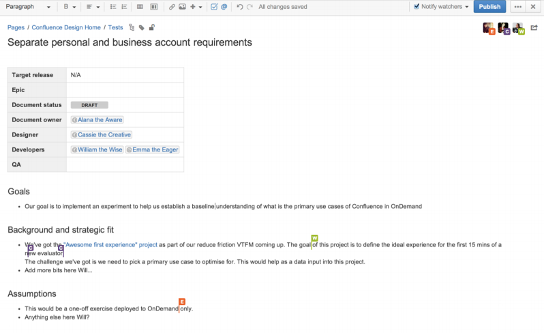The height and width of the screenshot is (333, 544).
Task: Click William's avatar with W badge
Action: point(518,29)
